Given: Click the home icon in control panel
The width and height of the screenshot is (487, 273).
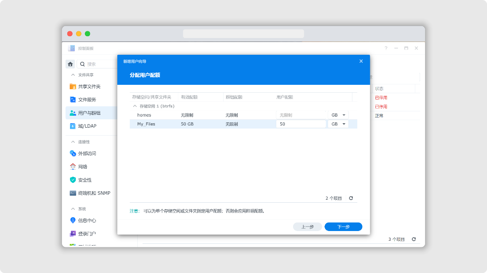Looking at the screenshot, I should 70,64.
